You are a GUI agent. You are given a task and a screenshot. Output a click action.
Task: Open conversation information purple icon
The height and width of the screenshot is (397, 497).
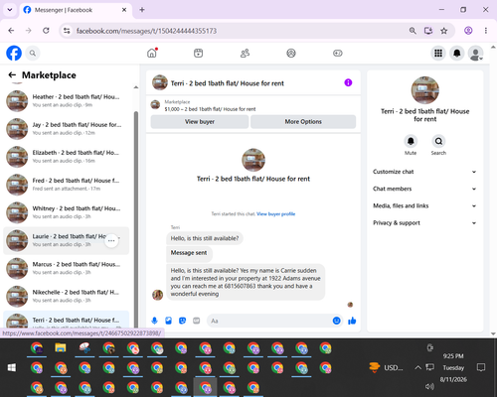point(348,82)
